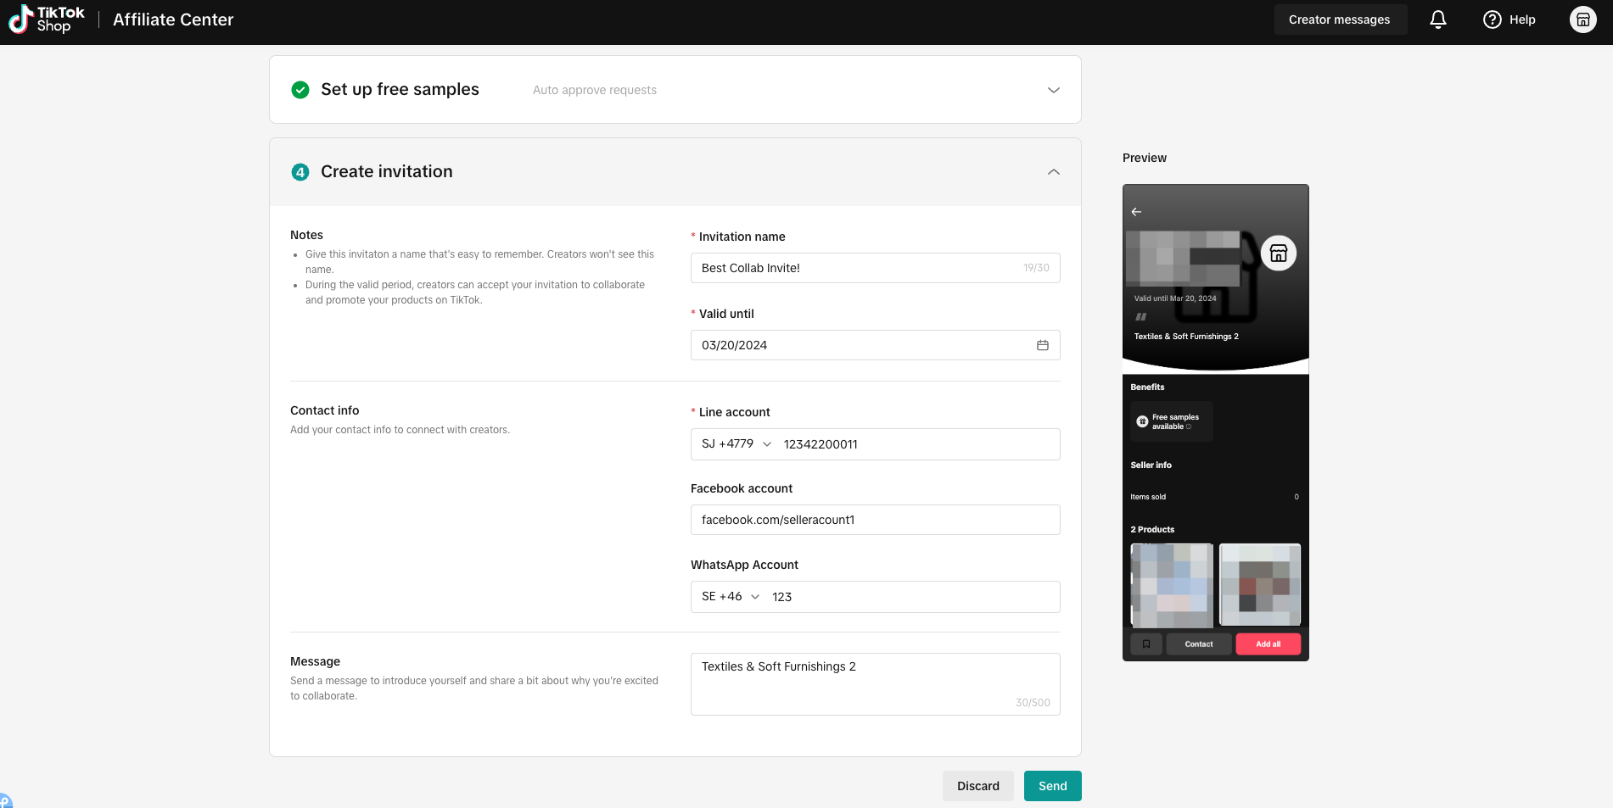Click the green checkmark beside Set up free samples

(x=300, y=90)
